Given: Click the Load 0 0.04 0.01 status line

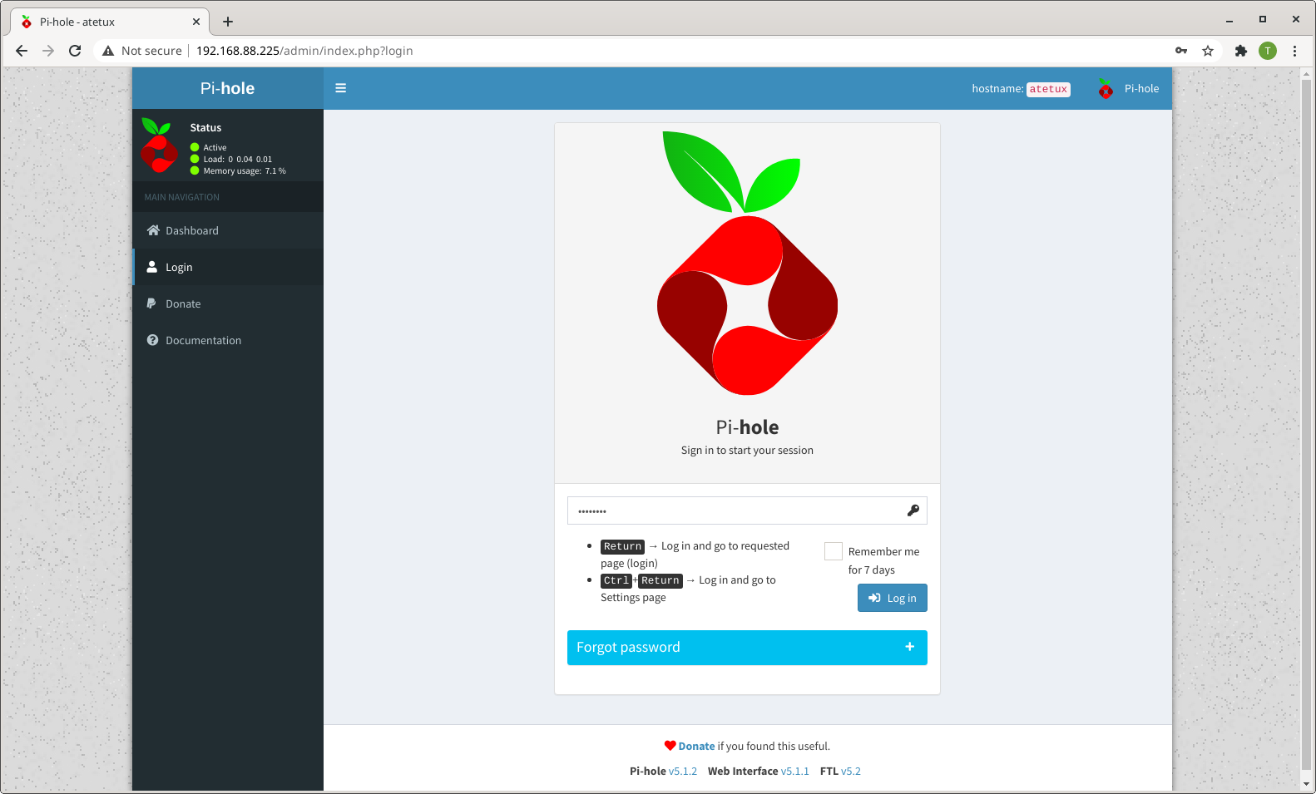Looking at the screenshot, I should 231,159.
